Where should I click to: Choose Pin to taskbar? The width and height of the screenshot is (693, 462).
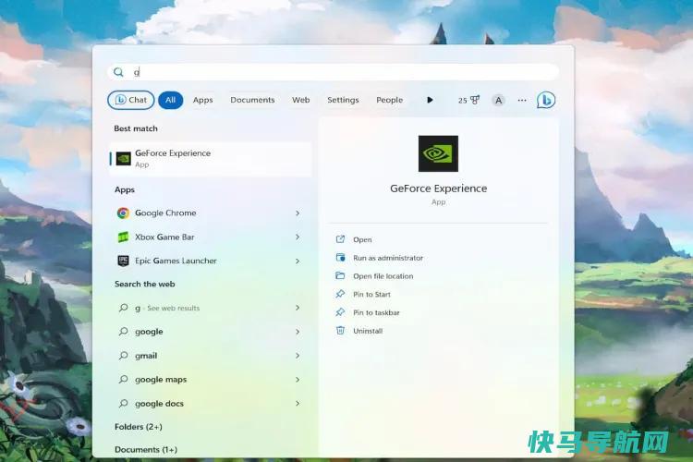(x=376, y=312)
